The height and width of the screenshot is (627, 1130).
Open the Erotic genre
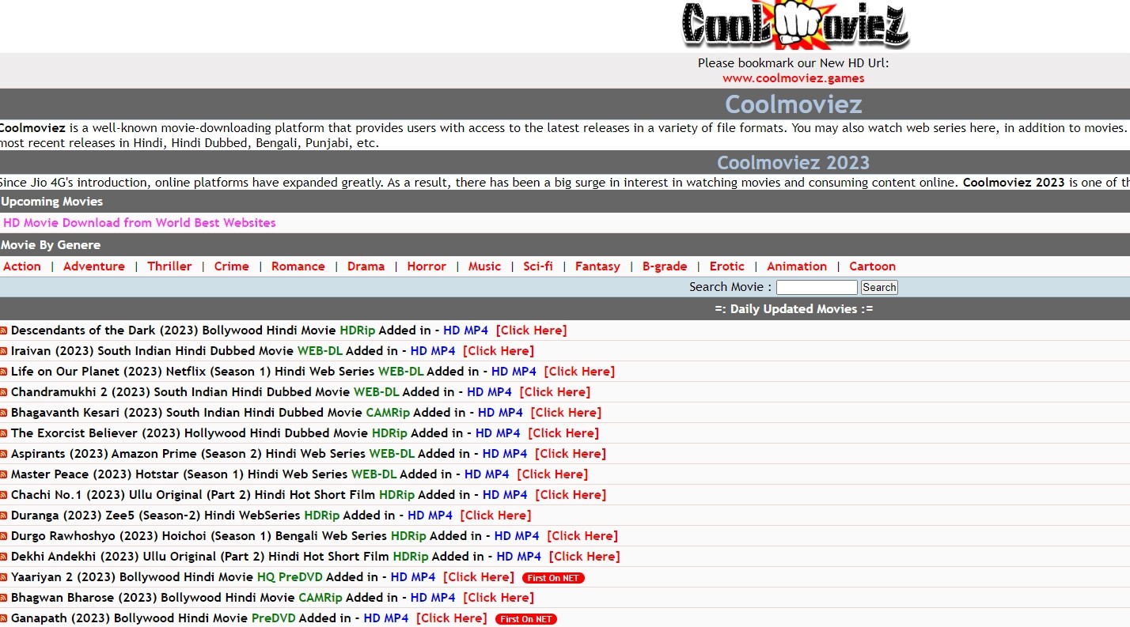pyautogui.click(x=727, y=266)
